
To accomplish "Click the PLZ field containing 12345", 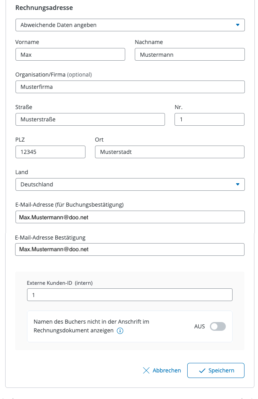I will 50,152.
